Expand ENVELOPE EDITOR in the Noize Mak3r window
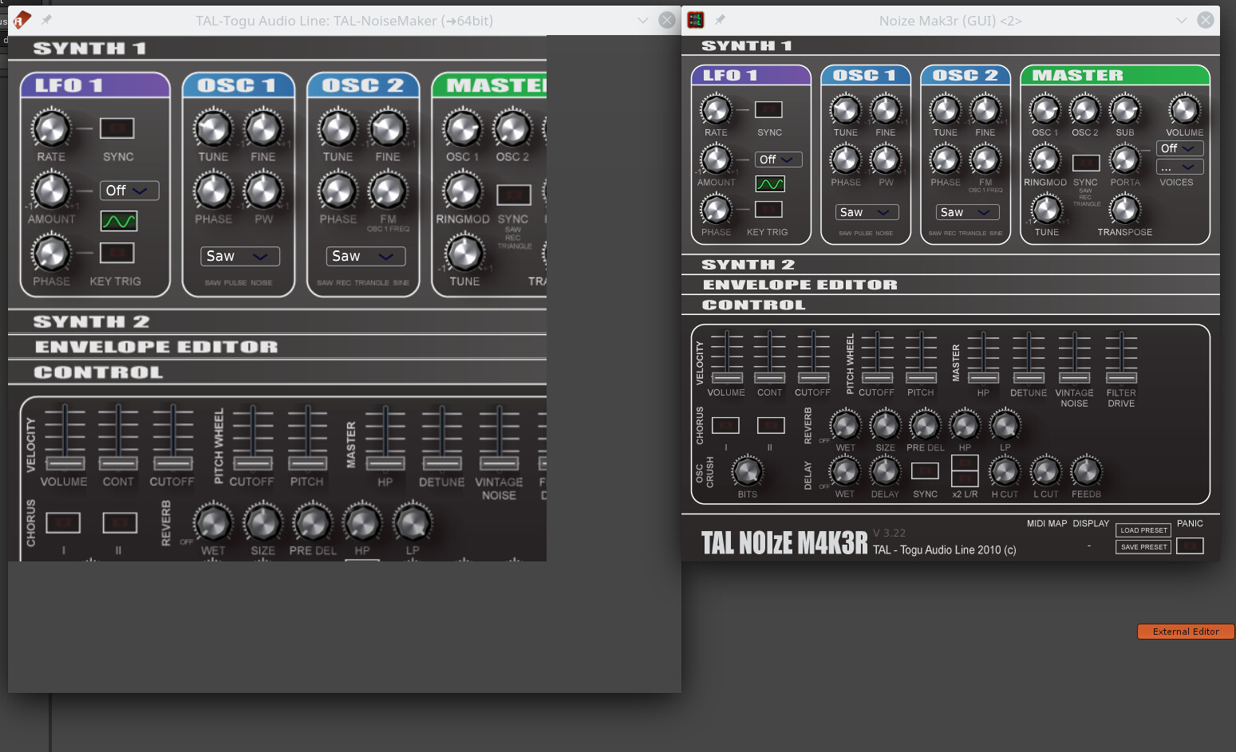Image resolution: width=1236 pixels, height=752 pixels. (950, 285)
